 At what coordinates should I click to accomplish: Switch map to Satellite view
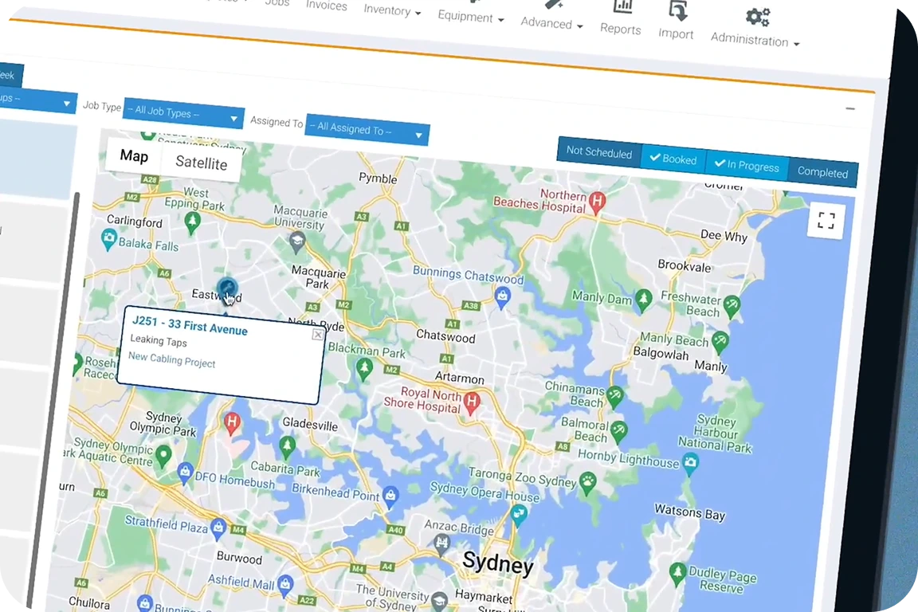tap(201, 163)
